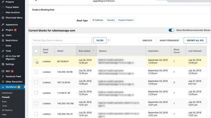Check the box for IP 187.16.55.55

click(36, 82)
